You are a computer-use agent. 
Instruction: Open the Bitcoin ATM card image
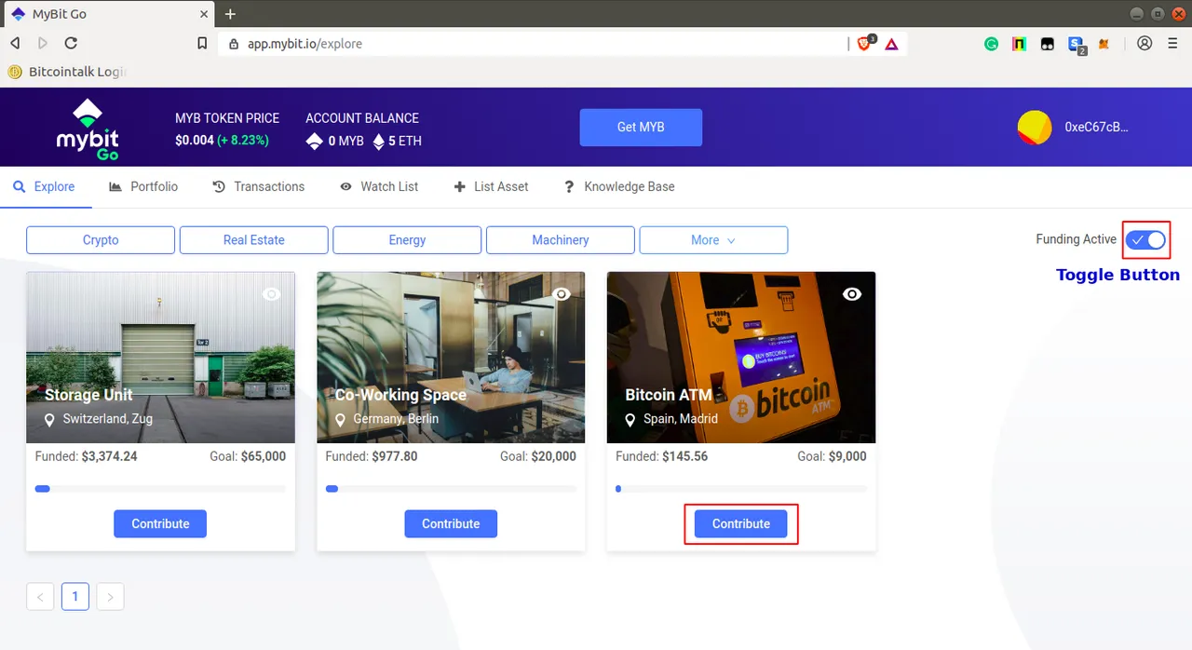(x=741, y=358)
